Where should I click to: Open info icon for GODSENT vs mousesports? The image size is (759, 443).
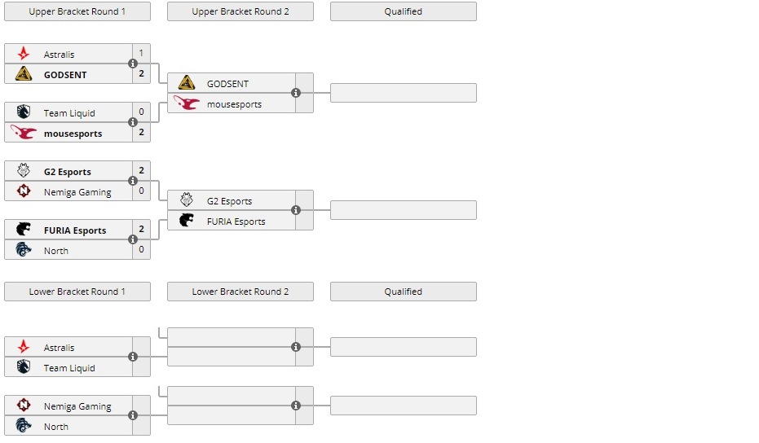click(296, 93)
